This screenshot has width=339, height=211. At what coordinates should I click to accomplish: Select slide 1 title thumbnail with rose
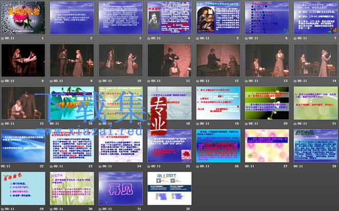pos(23,17)
